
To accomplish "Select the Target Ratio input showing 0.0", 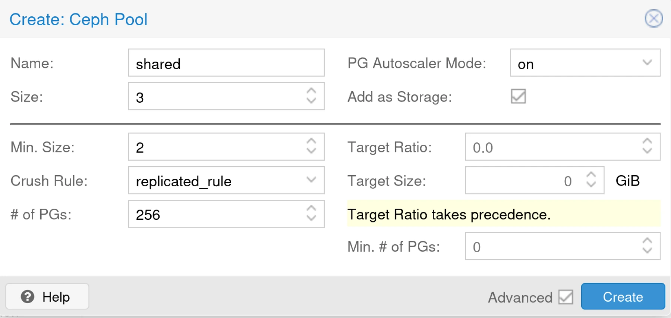I will (541, 147).
